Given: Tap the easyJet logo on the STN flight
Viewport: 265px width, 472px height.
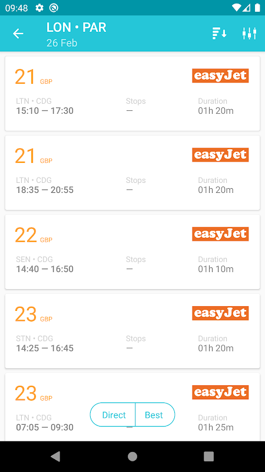Looking at the screenshot, I should (x=220, y=313).
